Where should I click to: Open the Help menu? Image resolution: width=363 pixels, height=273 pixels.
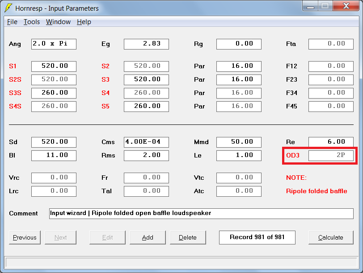coord(84,22)
